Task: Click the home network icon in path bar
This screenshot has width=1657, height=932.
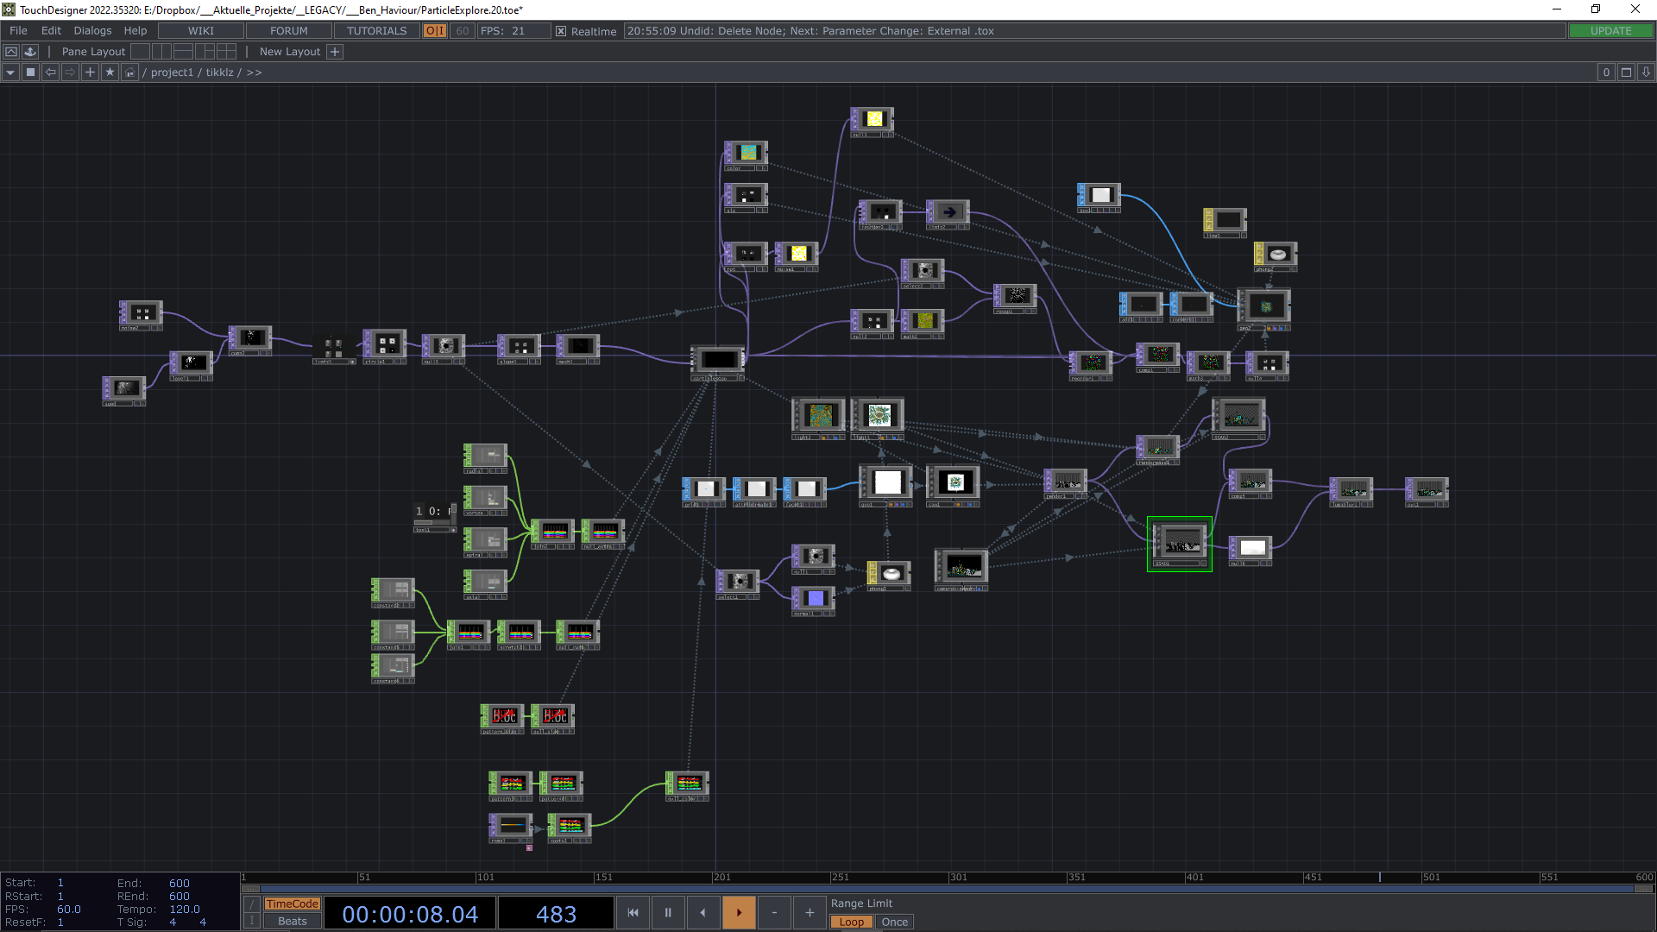Action: click(x=129, y=72)
